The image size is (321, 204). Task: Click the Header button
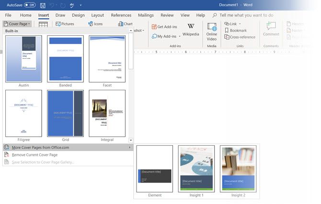(x=295, y=24)
